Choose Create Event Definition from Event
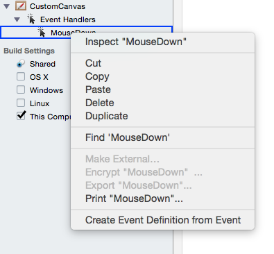 click(162, 220)
